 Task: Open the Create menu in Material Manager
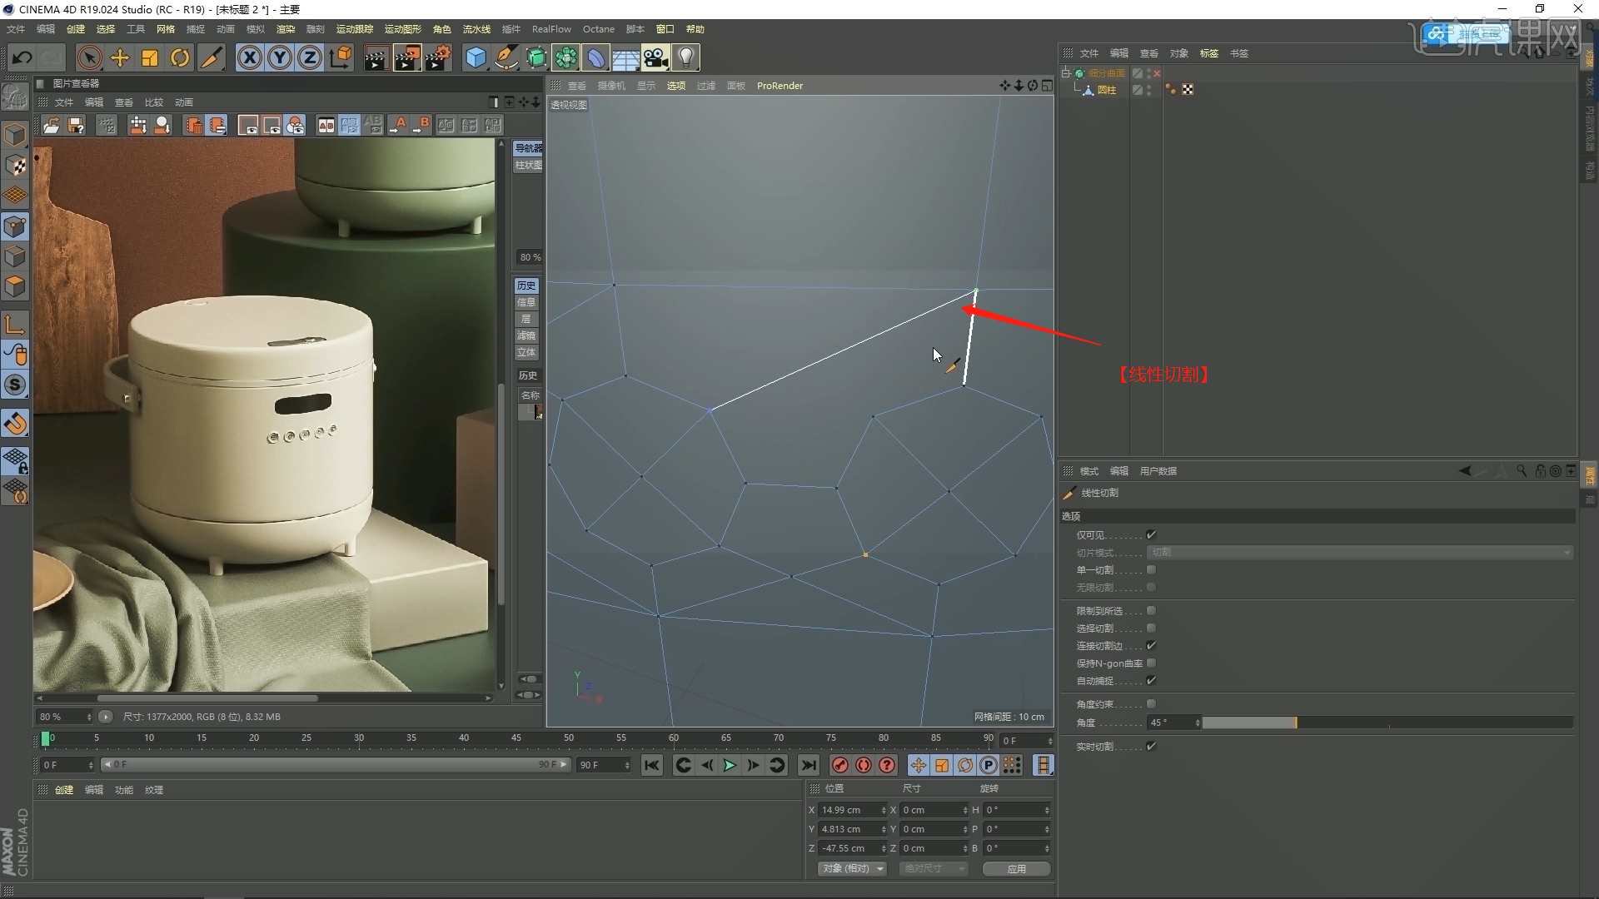(64, 790)
